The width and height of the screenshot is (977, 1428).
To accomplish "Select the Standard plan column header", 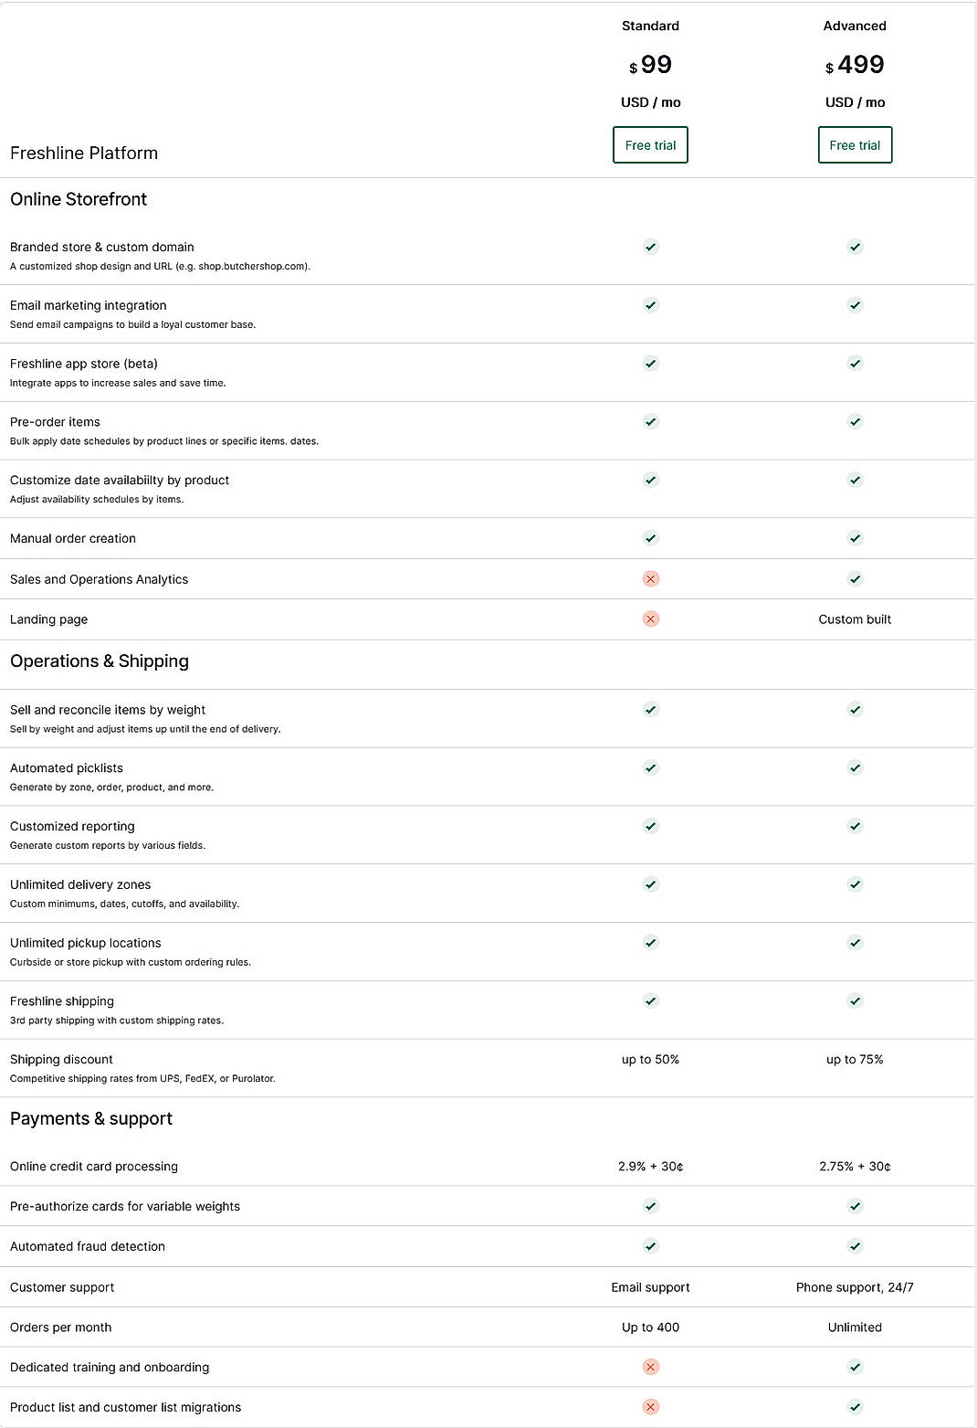I will [649, 26].
